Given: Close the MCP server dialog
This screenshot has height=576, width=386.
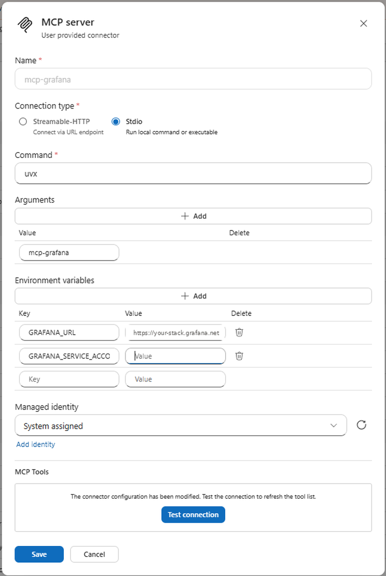Looking at the screenshot, I should point(363,24).
